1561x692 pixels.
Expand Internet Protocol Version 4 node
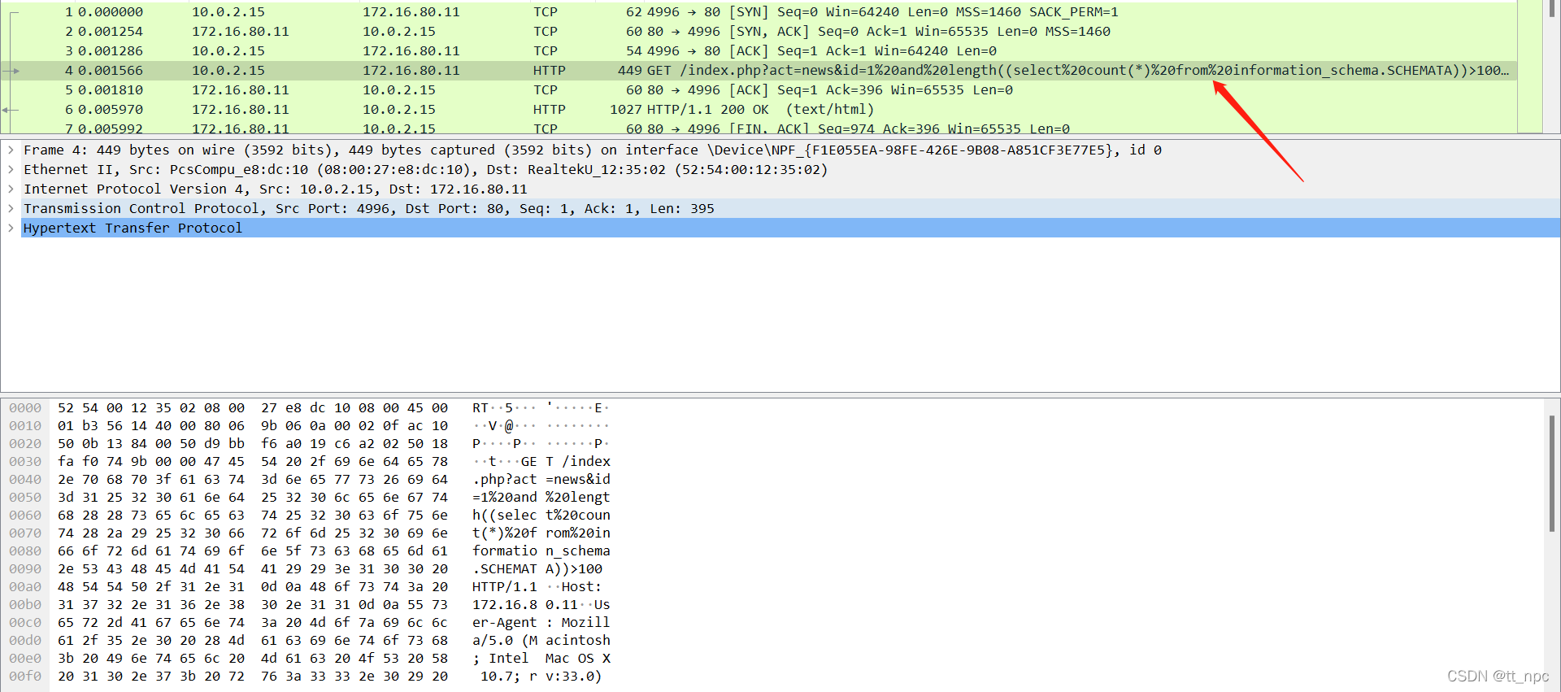pyautogui.click(x=11, y=189)
